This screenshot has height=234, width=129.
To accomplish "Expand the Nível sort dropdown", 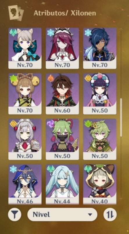I will pyautogui.click(x=62, y=214).
